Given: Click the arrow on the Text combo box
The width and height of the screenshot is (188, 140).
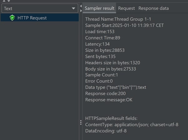Looking at the screenshot, I should coord(74,8).
